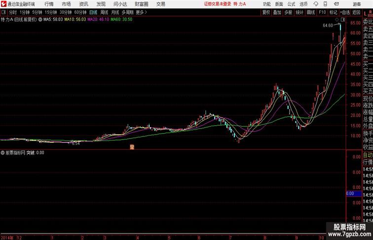Viewport: 373px width, 240px height.
Task: Open the 行情 menu
Action: [49, 4]
